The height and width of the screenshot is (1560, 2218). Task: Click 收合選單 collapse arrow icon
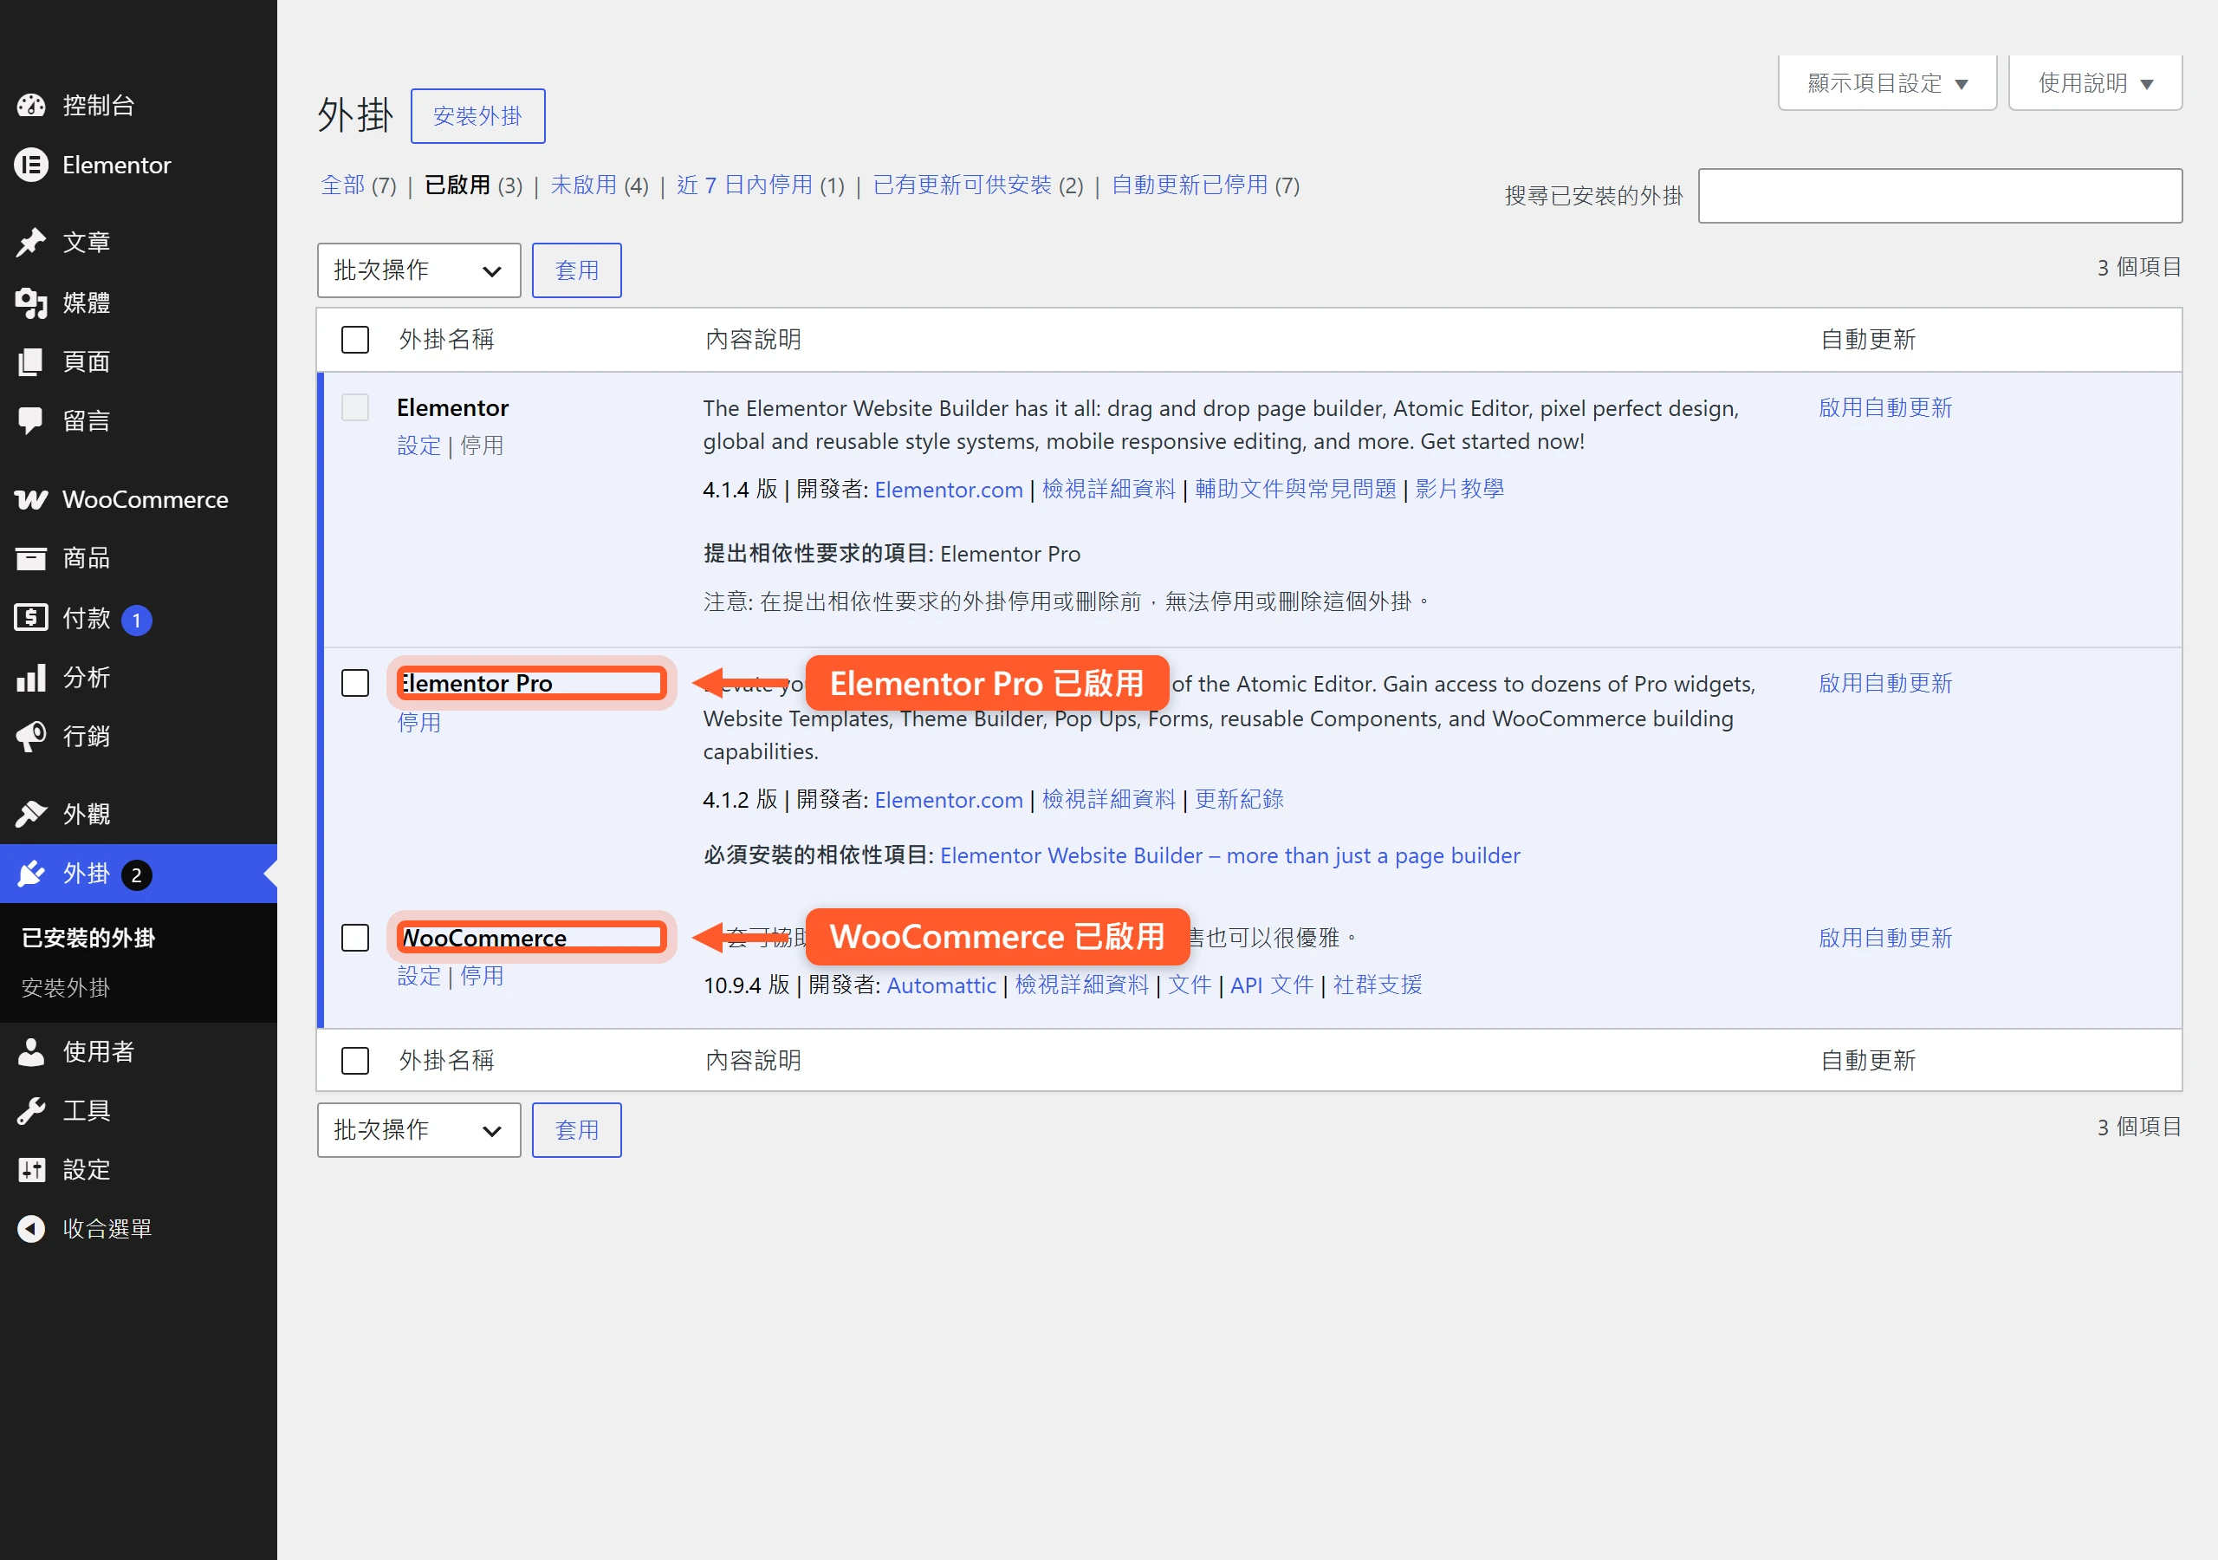coord(31,1228)
